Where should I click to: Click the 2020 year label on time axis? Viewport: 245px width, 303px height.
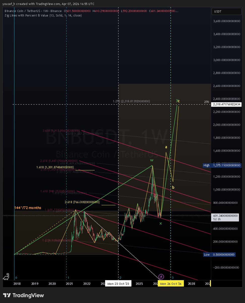[x=52, y=284]
